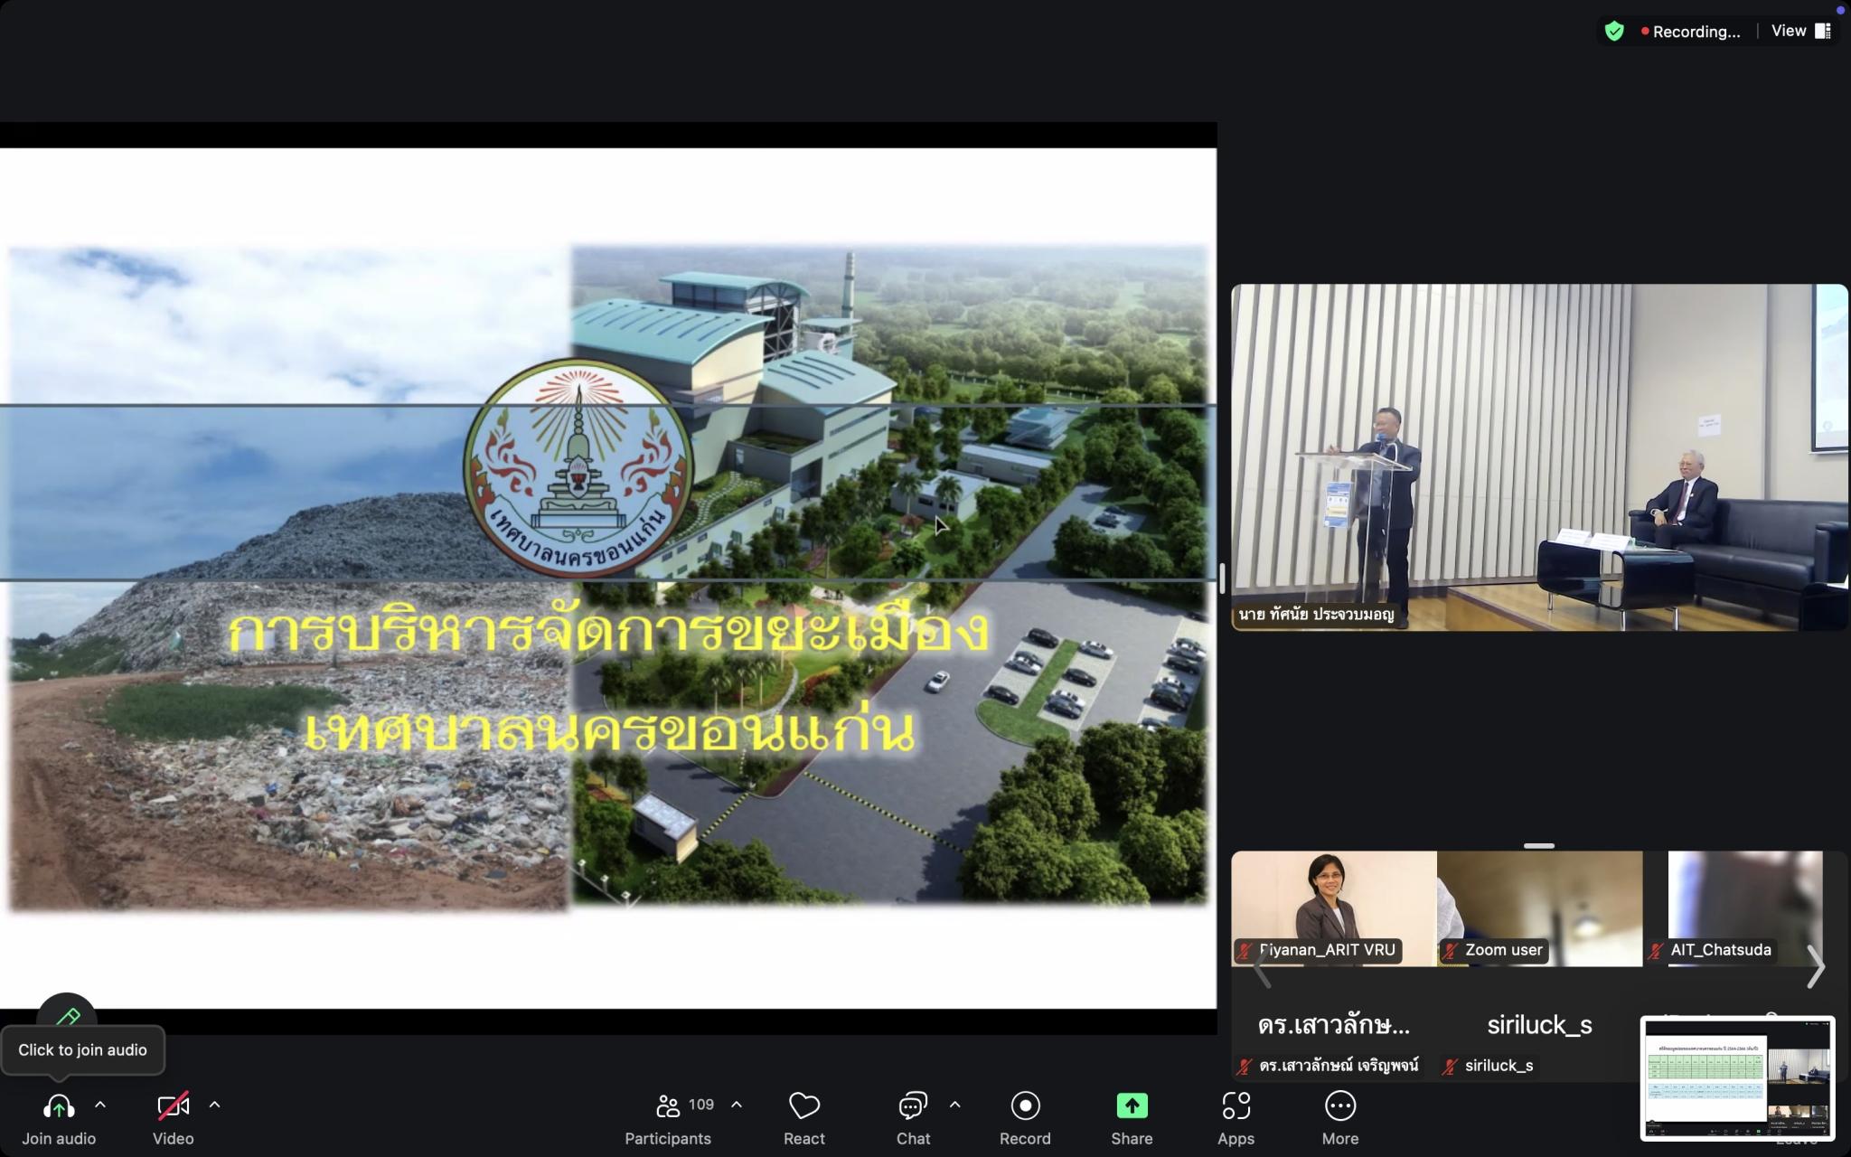1851x1157 pixels.
Task: Show next participants with right arrow
Action: (x=1815, y=967)
